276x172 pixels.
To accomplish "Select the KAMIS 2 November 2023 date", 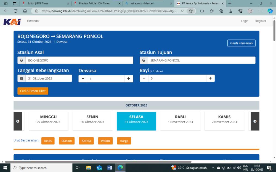I will click(224, 121).
